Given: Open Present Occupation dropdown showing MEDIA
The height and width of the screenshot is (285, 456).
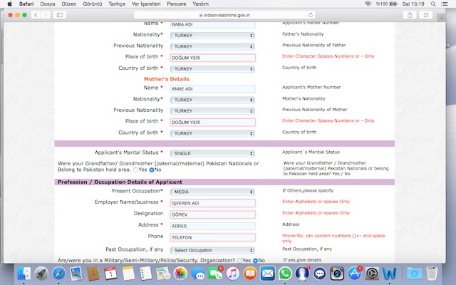Looking at the screenshot, I should pyautogui.click(x=212, y=192).
